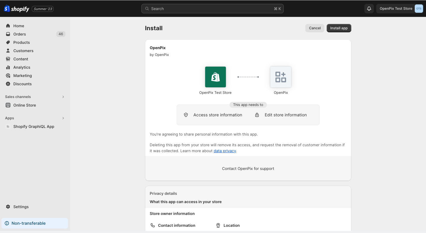This screenshot has height=233, width=426.
Task: Select the Analytics bar-chart icon
Action: tap(8, 67)
